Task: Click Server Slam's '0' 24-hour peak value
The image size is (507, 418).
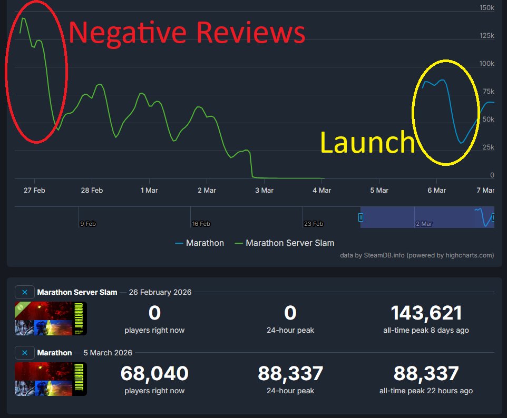Action: click(290, 313)
